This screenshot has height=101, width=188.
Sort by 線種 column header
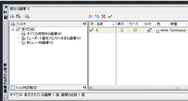[178, 24]
